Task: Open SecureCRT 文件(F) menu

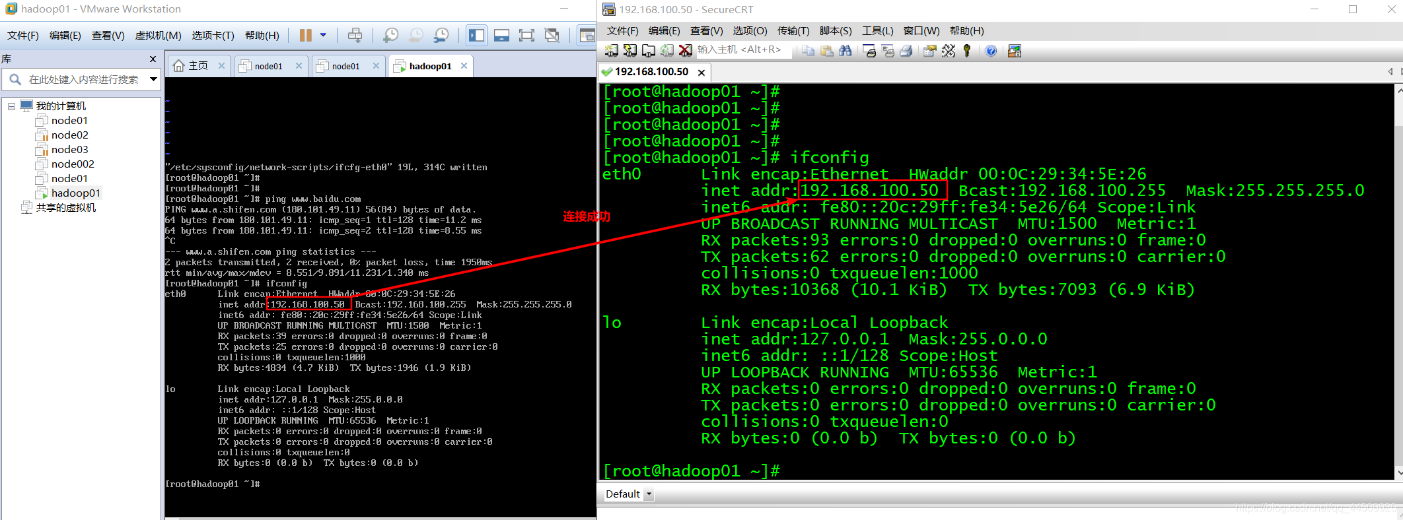Action: (x=622, y=31)
